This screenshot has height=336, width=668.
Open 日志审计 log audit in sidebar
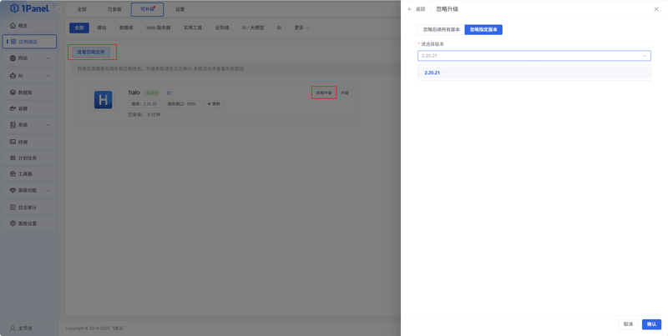(x=29, y=208)
